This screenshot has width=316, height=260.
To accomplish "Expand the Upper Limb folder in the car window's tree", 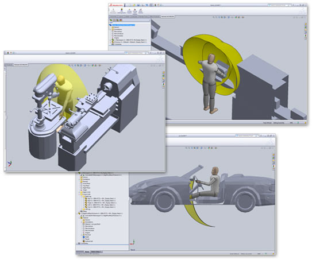I will point(79,192).
